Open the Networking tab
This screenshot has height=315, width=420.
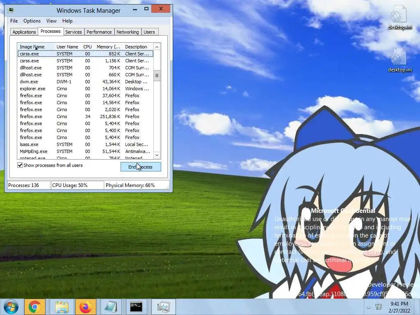(128, 32)
